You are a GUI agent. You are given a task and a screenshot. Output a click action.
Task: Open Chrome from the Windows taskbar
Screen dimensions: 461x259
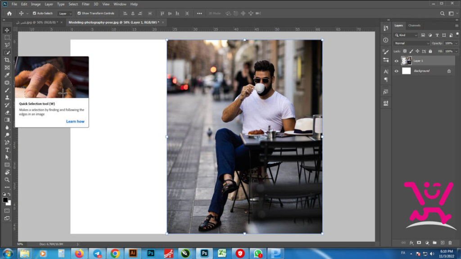pos(115,253)
